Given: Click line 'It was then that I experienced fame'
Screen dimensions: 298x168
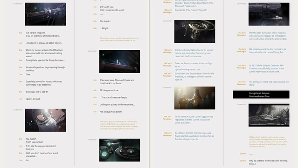Looking at the screenshot, I should point(194,77).
